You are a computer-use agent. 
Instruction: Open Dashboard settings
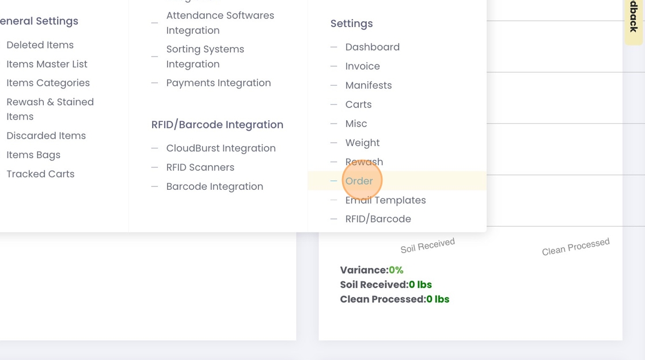coord(372,47)
